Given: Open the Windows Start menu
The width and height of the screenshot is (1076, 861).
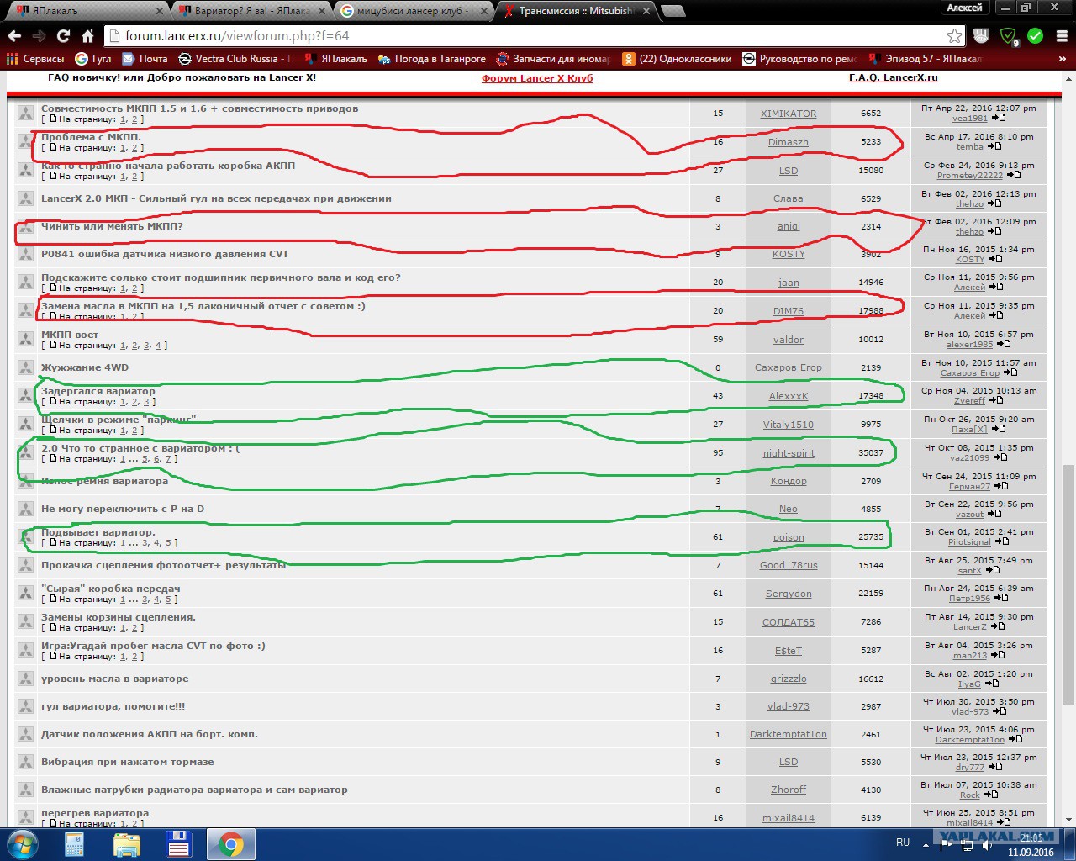Looking at the screenshot, I should point(23,844).
